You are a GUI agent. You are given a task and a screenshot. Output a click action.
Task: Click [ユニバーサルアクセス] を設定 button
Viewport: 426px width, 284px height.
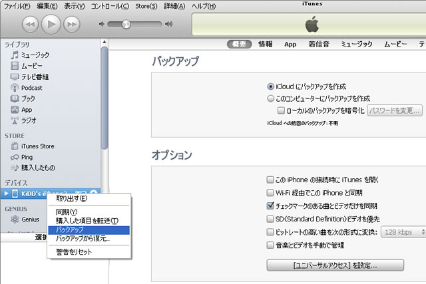point(335,265)
